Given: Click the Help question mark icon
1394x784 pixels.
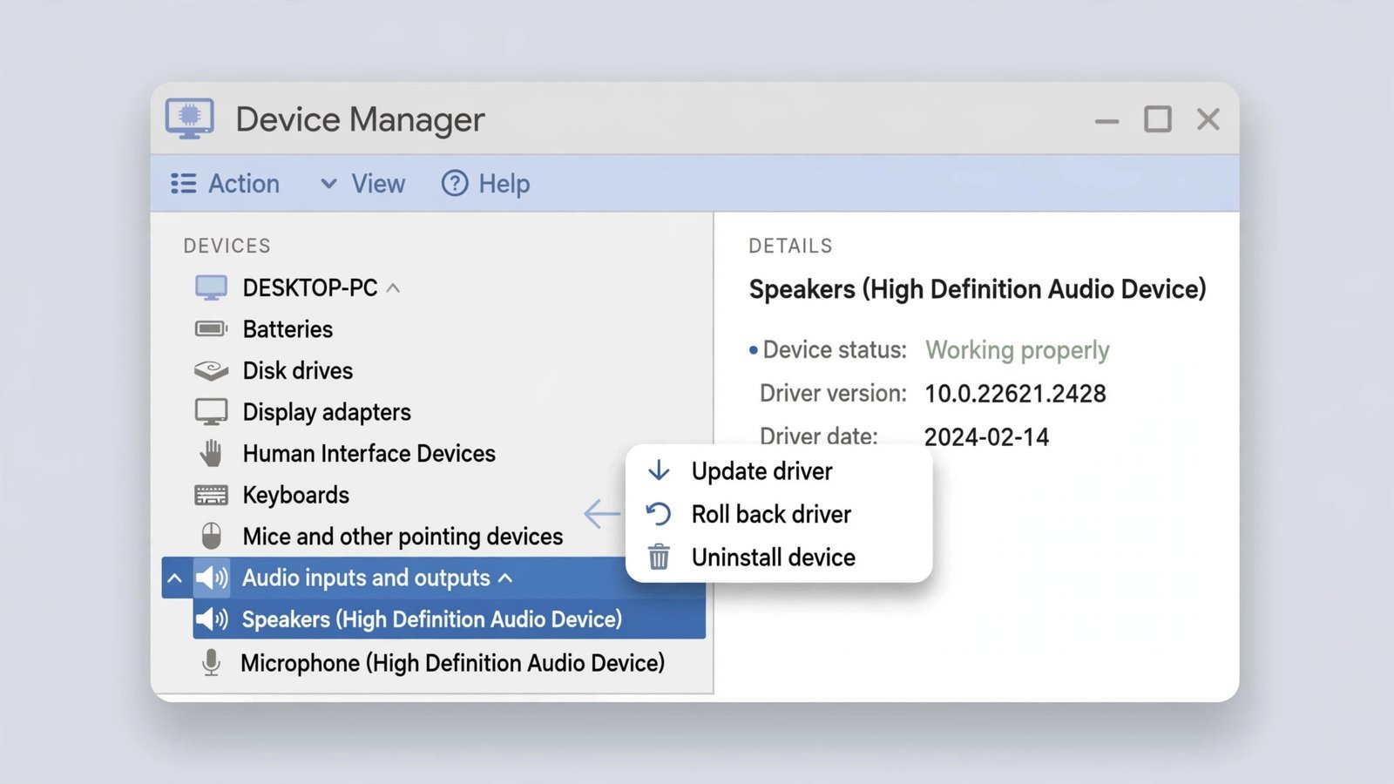Looking at the screenshot, I should pyautogui.click(x=454, y=183).
